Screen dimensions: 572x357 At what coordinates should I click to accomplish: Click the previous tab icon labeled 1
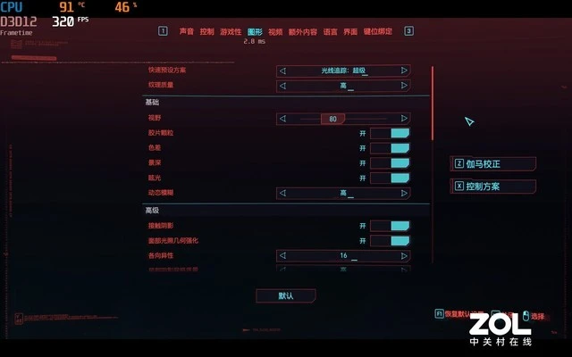coord(163,31)
